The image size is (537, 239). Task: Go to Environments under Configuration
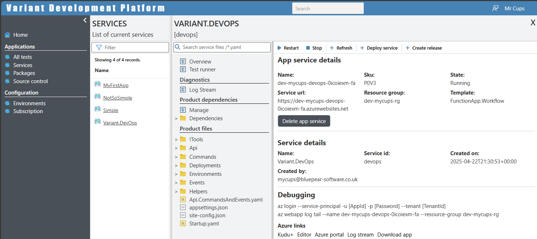(x=29, y=103)
